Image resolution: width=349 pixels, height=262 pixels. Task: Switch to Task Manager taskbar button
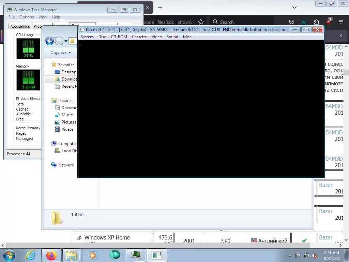point(136,255)
